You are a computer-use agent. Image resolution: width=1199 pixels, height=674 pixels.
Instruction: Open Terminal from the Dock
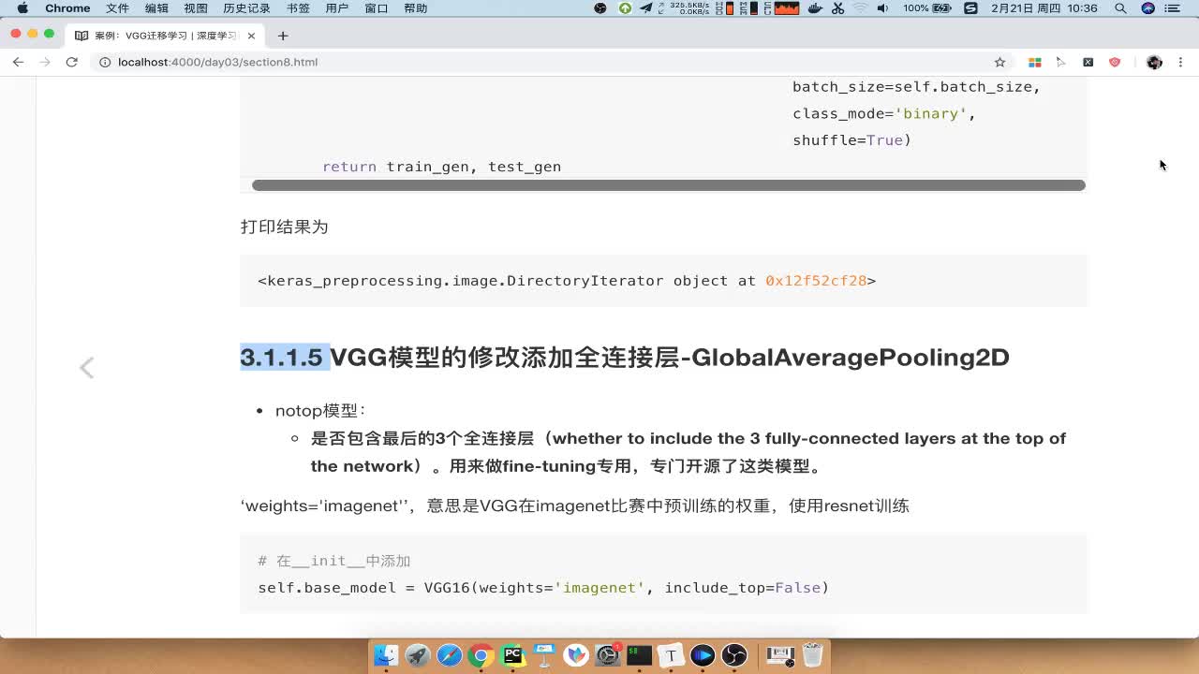(639, 655)
